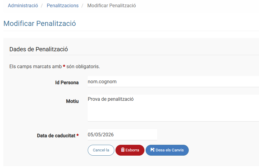Click red asterisk in the obligatoris notice
The image size is (259, 168).
click(64, 66)
